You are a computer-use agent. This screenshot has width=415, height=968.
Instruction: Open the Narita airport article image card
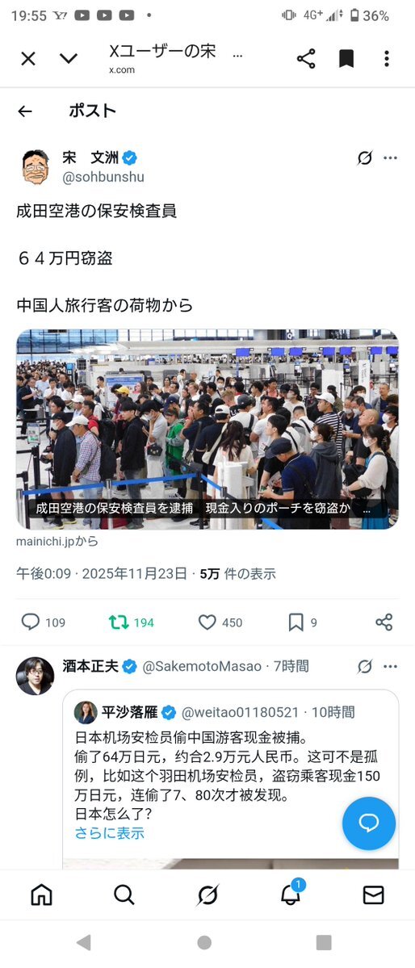point(207,429)
